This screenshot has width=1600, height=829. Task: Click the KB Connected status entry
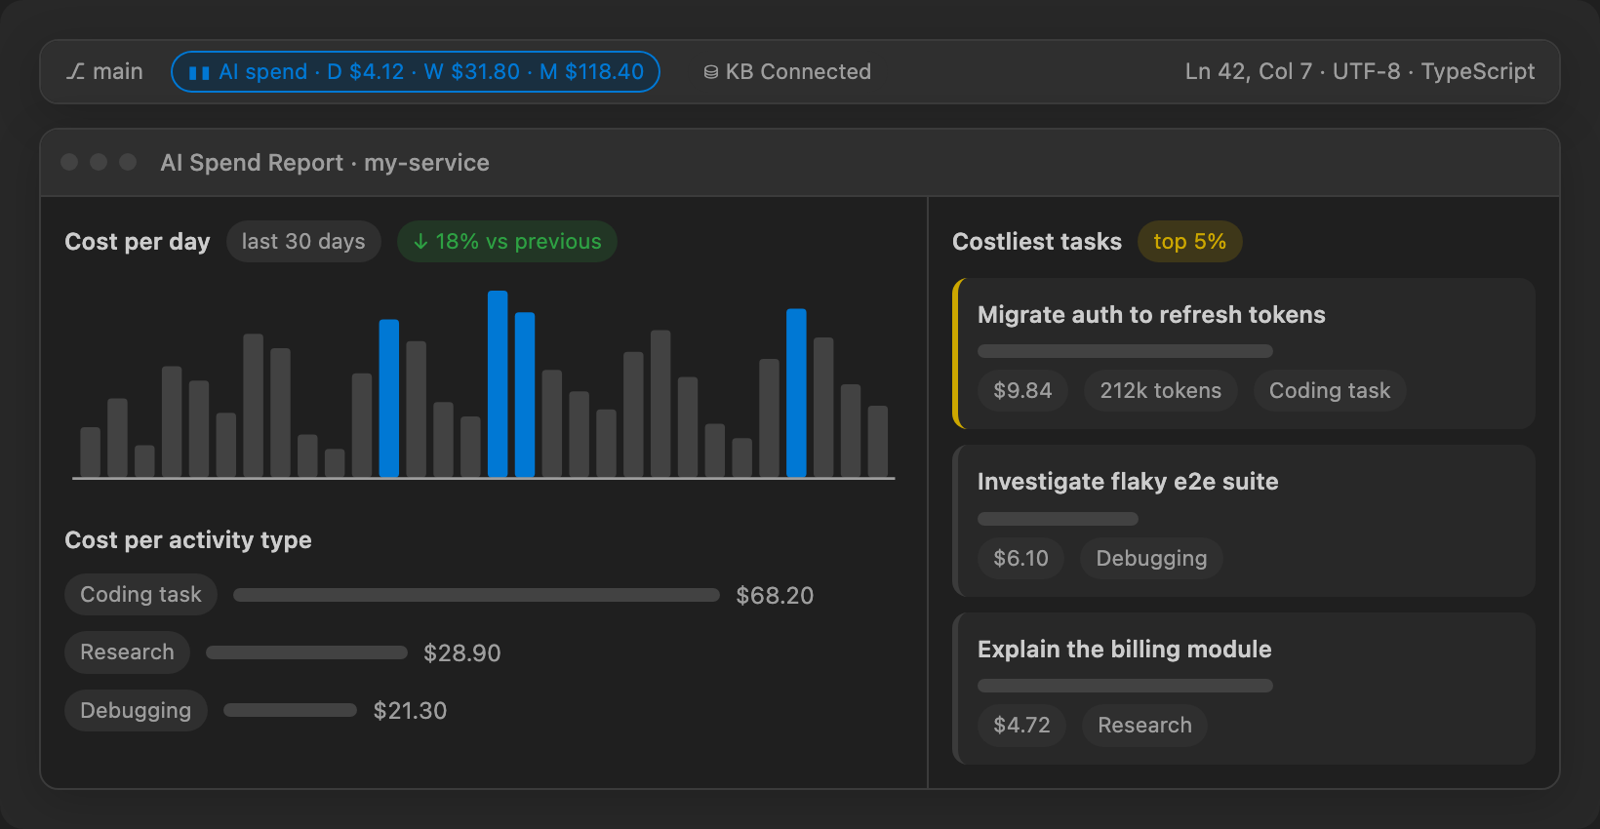[x=787, y=71]
